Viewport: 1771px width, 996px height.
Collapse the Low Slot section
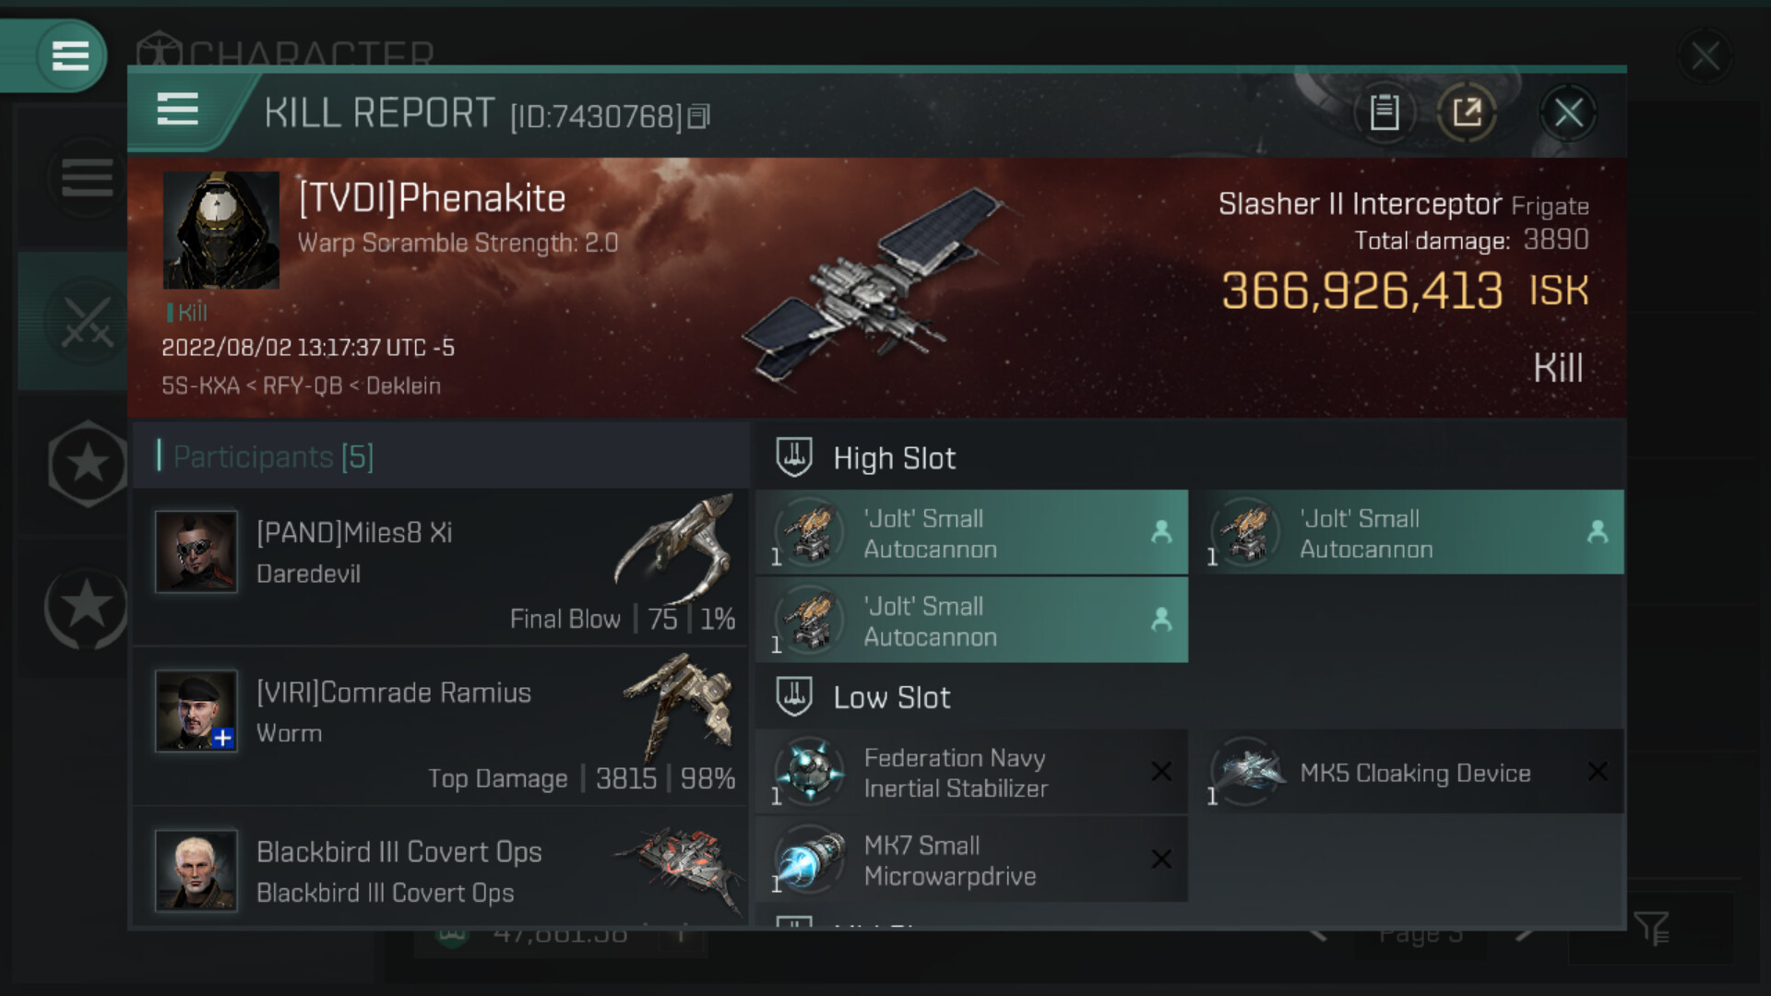795,697
